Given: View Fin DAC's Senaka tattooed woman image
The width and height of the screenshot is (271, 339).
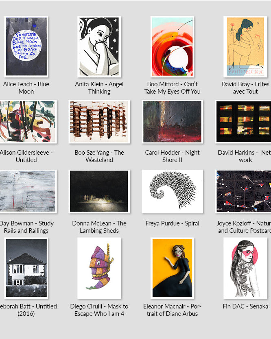Looking at the screenshot, I should pyautogui.click(x=245, y=268).
